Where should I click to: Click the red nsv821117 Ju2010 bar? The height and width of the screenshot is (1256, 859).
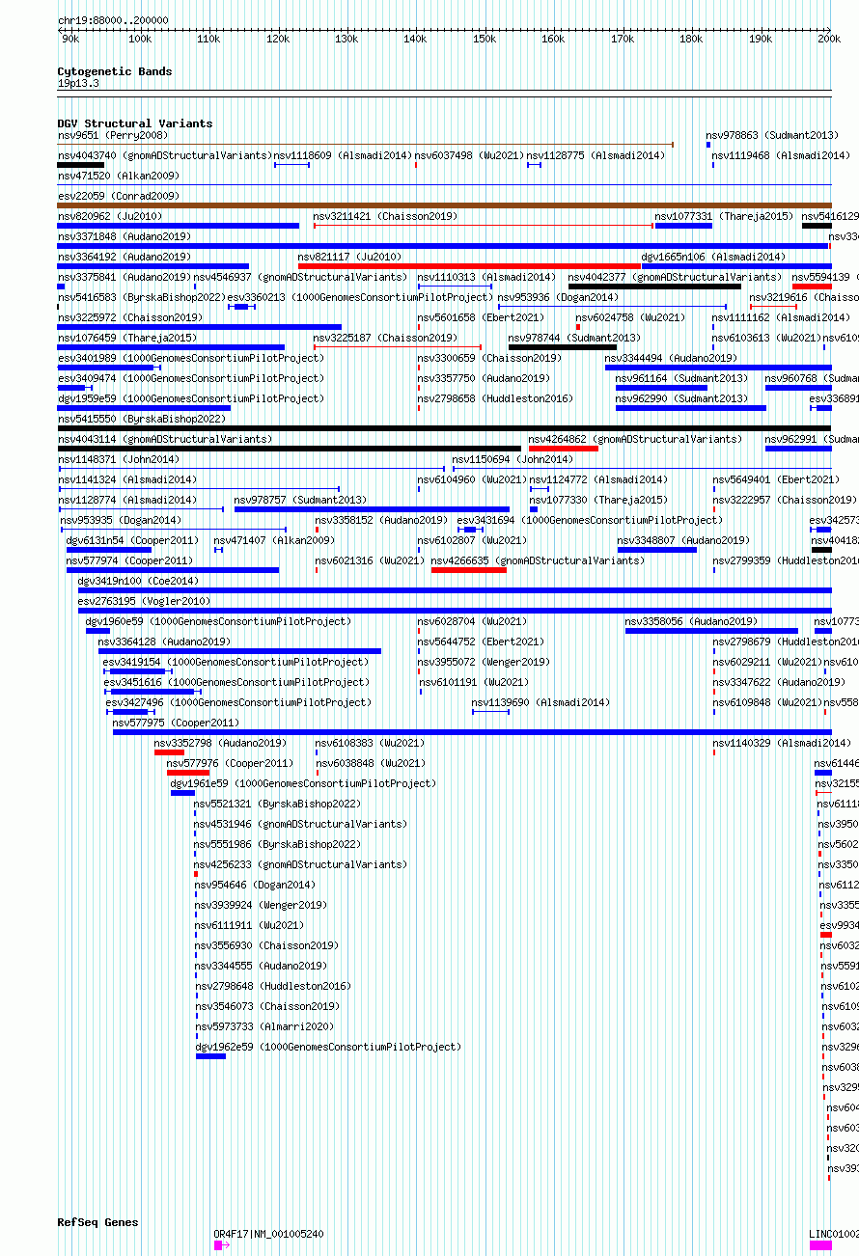pos(470,266)
